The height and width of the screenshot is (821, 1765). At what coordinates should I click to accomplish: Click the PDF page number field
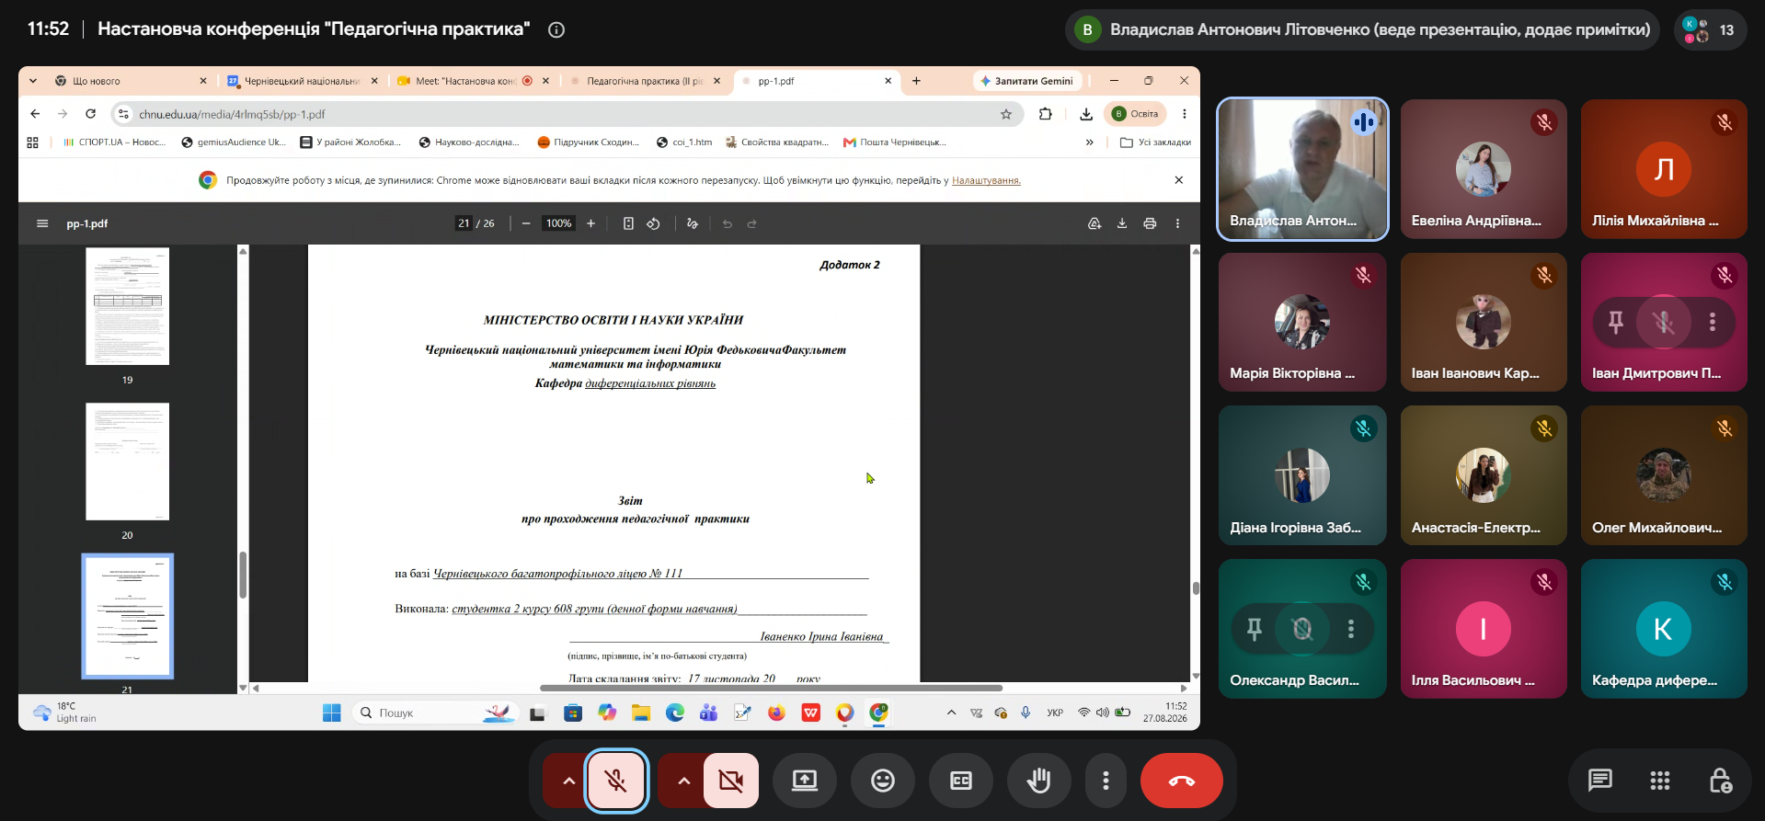tap(464, 223)
